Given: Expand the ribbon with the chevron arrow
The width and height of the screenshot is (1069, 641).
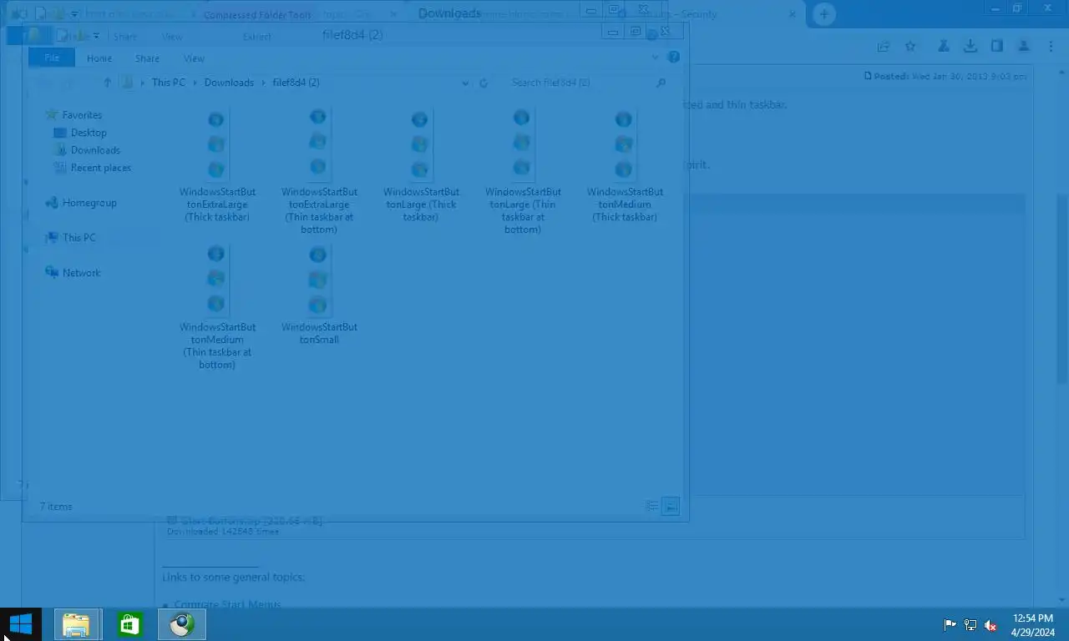Looking at the screenshot, I should [655, 58].
